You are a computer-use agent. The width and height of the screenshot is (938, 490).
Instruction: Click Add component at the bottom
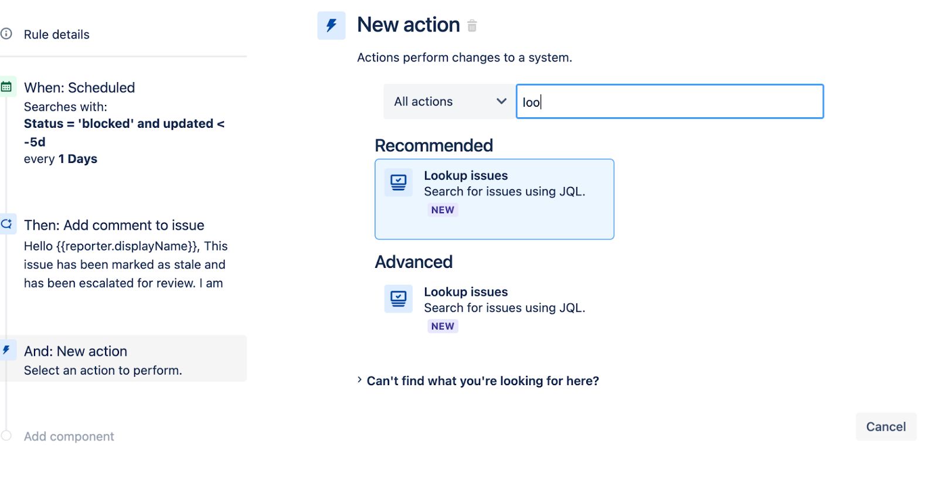(x=69, y=436)
